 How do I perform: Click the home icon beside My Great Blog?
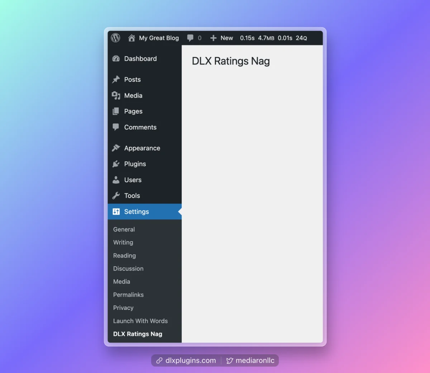pos(132,38)
